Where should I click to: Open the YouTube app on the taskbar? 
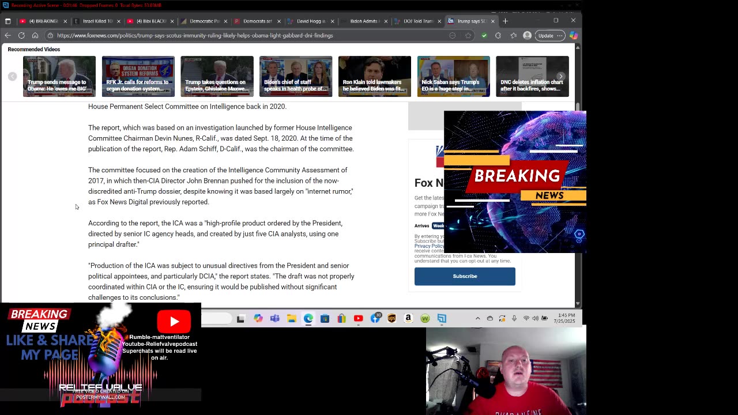coord(358,318)
